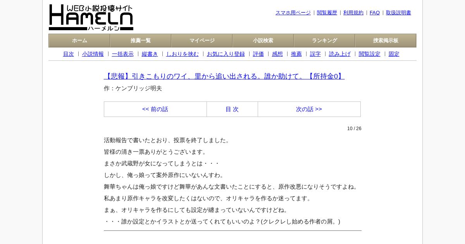Image resolution: width=465 pixels, height=244 pixels.
Task: Click the line 活動報告で書いたとおり、投票を終了しました。
Action: coord(168,140)
